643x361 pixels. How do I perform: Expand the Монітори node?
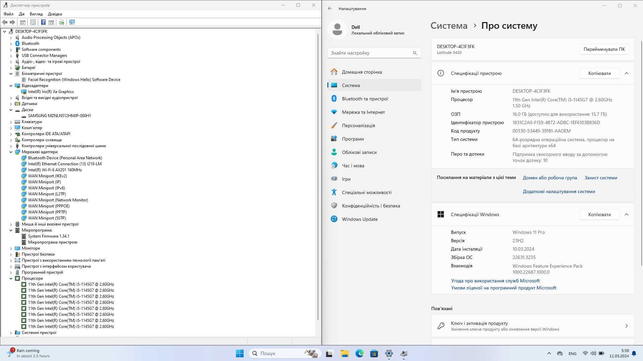click(11, 248)
